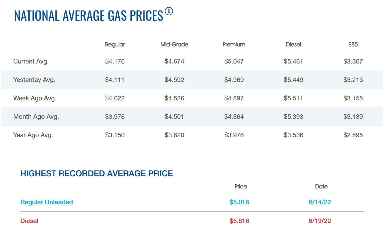Click the info icon beside National Average Gas Prices
This screenshot has width=385, height=230.
169,11
